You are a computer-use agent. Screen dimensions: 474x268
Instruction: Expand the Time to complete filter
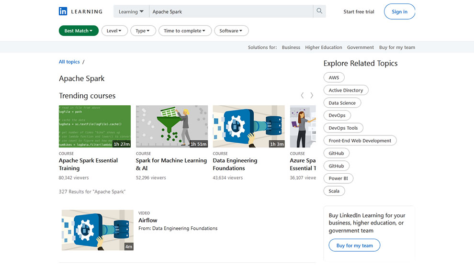pos(185,31)
